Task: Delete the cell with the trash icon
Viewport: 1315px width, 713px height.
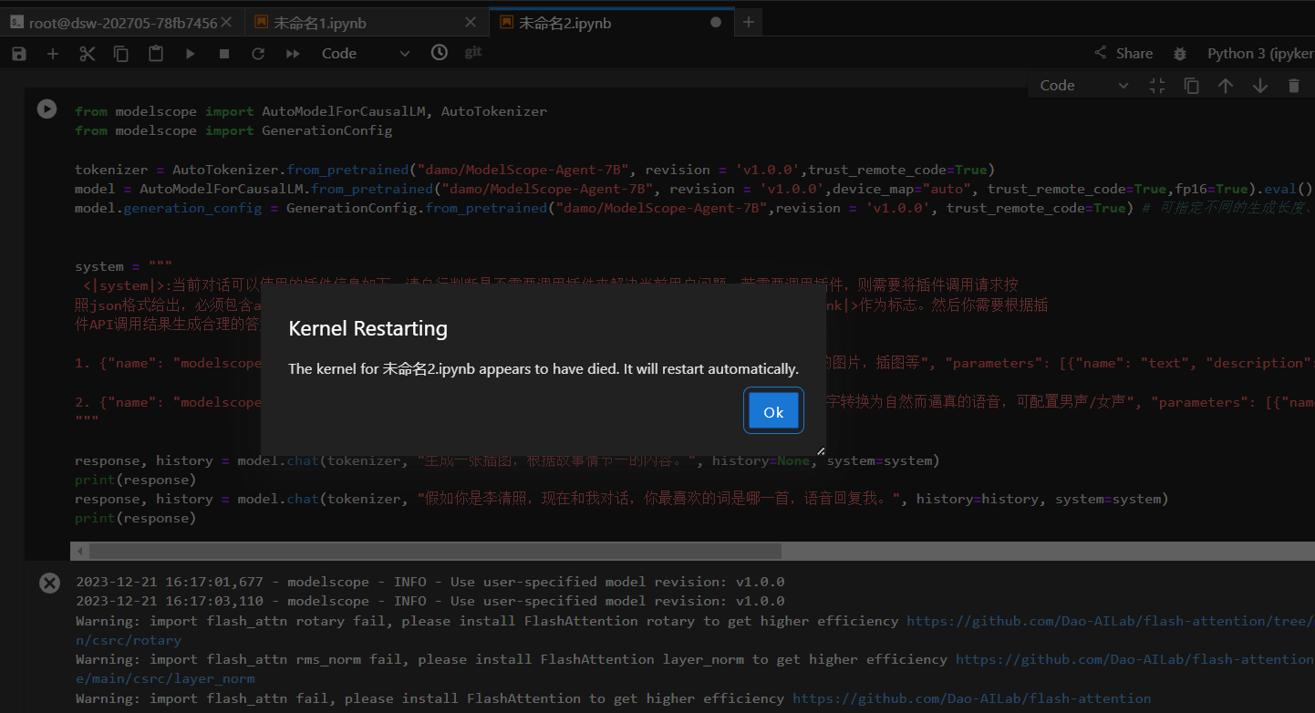Action: click(1293, 86)
